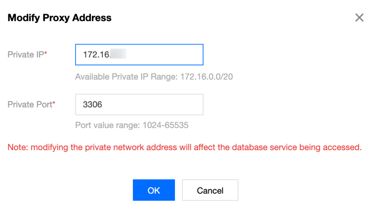Place cursor in the 3306 port value
Image resolution: width=373 pixels, height=210 pixels.
click(92, 105)
